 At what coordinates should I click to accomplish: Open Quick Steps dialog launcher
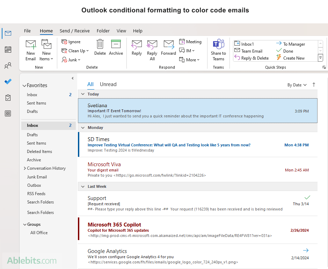324,67
